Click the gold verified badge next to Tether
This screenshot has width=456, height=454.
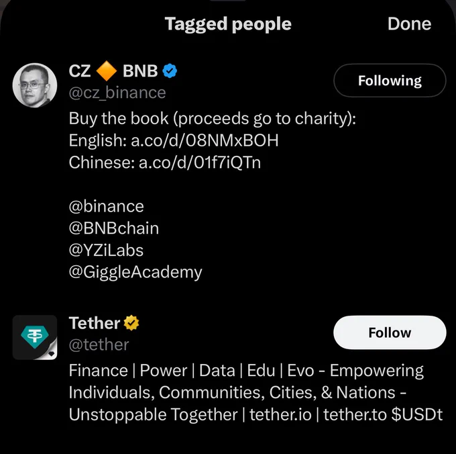click(131, 323)
